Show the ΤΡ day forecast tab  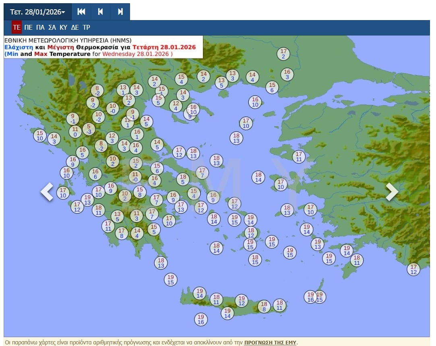click(x=86, y=27)
